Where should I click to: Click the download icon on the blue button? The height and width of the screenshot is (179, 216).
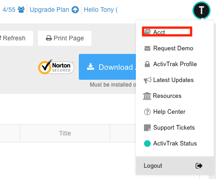(x=91, y=67)
